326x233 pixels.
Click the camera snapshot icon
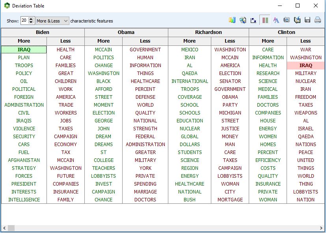[x=287, y=20]
